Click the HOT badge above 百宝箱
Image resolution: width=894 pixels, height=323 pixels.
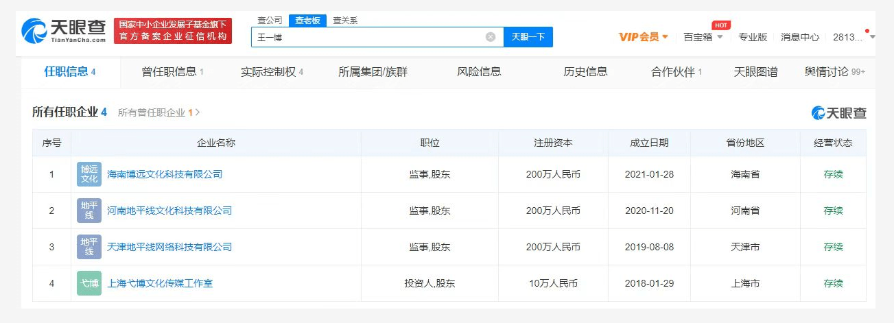click(x=720, y=25)
